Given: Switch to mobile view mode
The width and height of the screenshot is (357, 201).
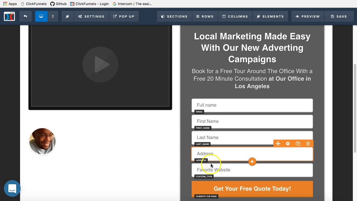Looking at the screenshot, I should click(53, 16).
